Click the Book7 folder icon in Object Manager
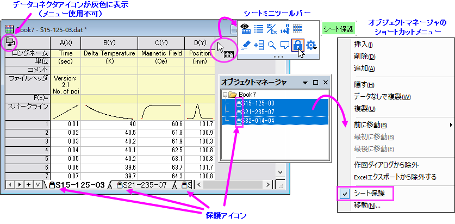The height and width of the screenshot is (224, 455). click(x=233, y=94)
